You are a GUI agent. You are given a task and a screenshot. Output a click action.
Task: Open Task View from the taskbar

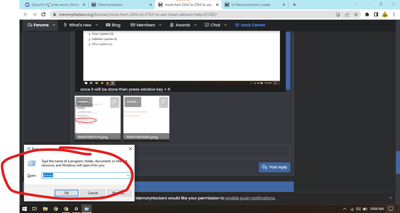tap(35, 209)
